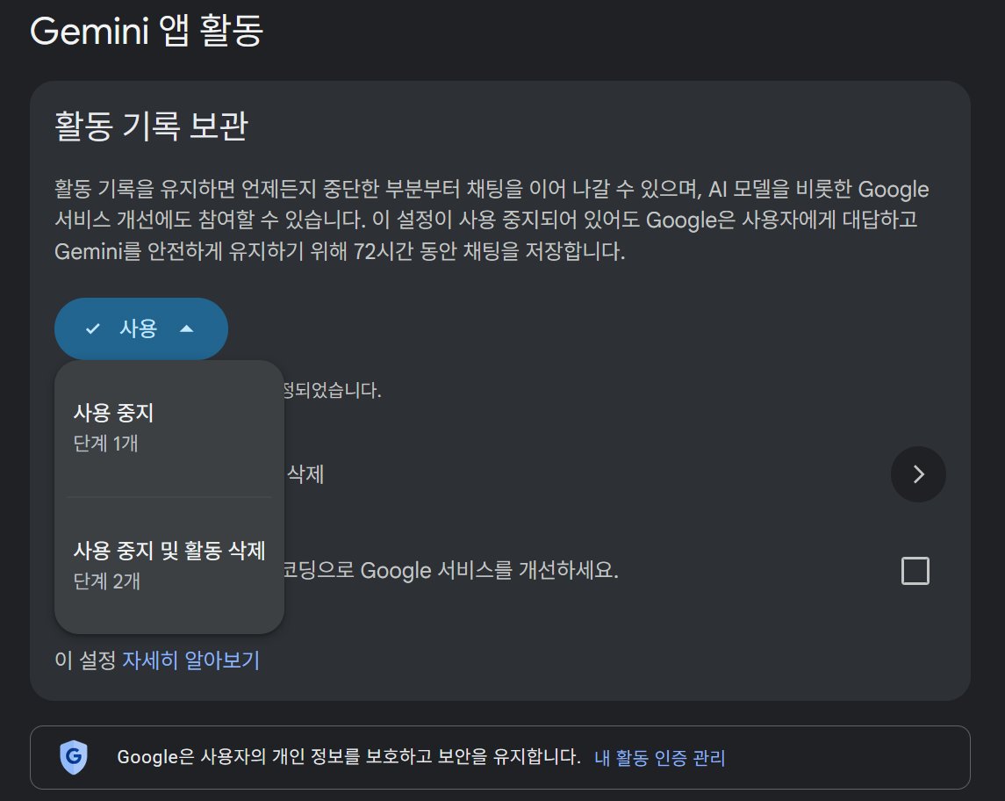Click the 단계 1개 subtext
This screenshot has width=1005, height=801.
coord(105,444)
